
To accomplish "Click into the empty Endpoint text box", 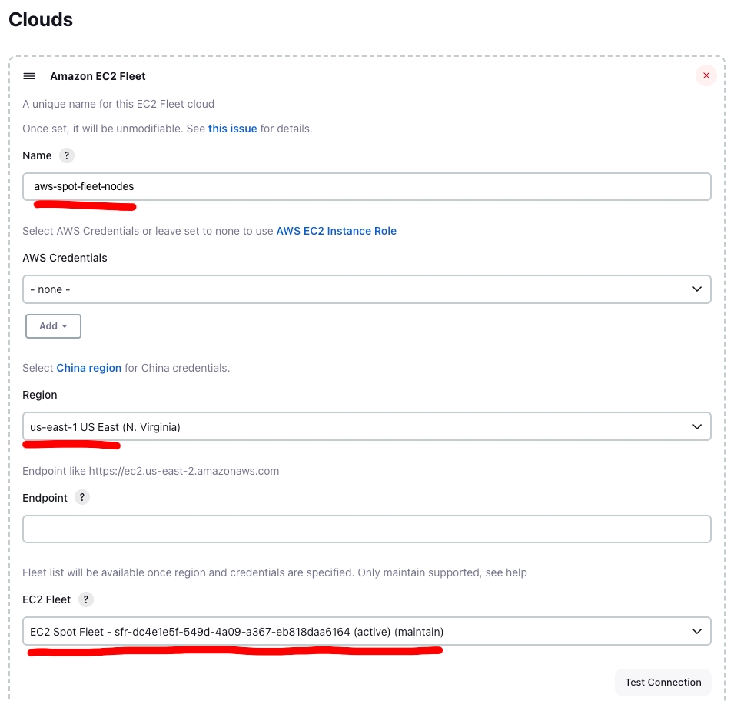I will [x=367, y=529].
